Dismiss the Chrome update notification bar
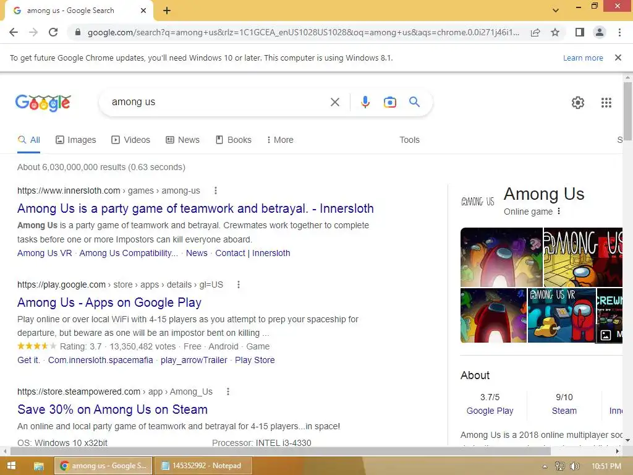Image resolution: width=633 pixels, height=475 pixels. [x=618, y=58]
